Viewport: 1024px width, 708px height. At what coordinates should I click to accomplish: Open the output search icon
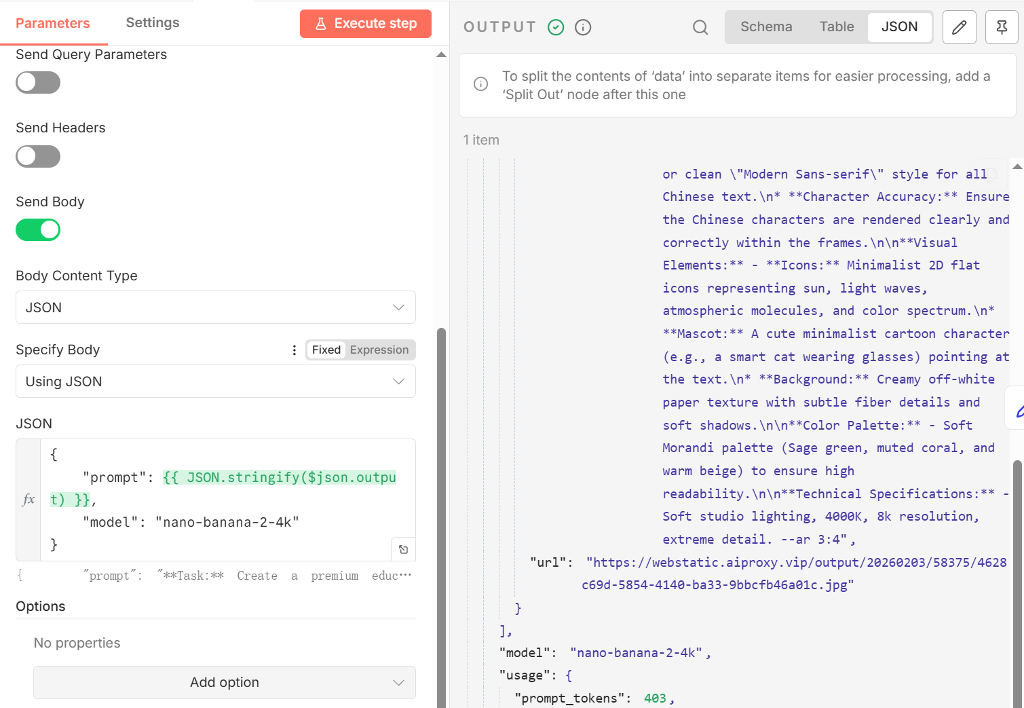click(700, 27)
